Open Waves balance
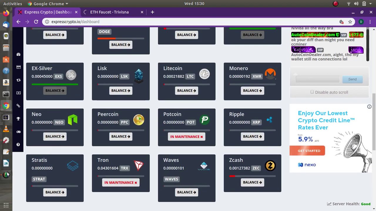Viewport: 376px width, 211px height. point(187,192)
